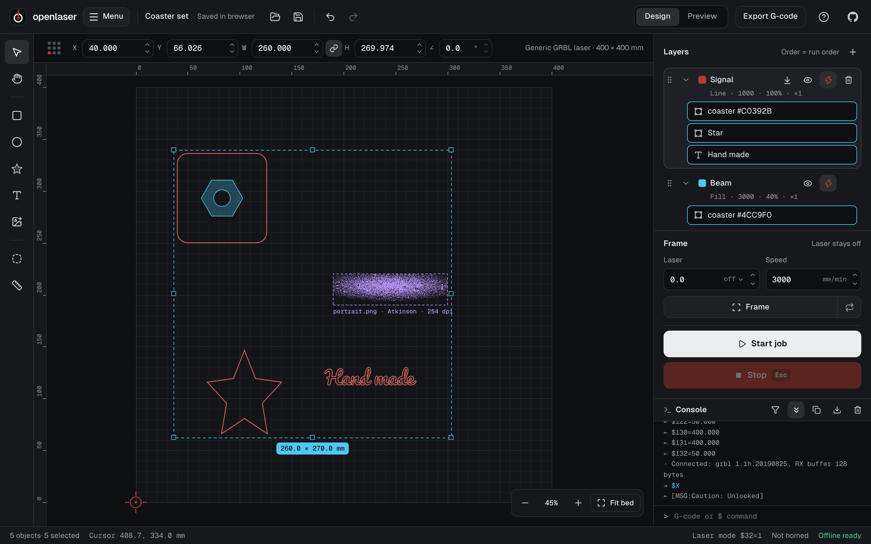
Task: Open project file folder icon
Action: point(275,17)
